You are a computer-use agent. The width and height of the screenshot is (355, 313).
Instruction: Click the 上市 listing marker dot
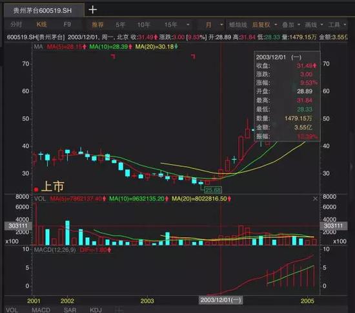36,189
